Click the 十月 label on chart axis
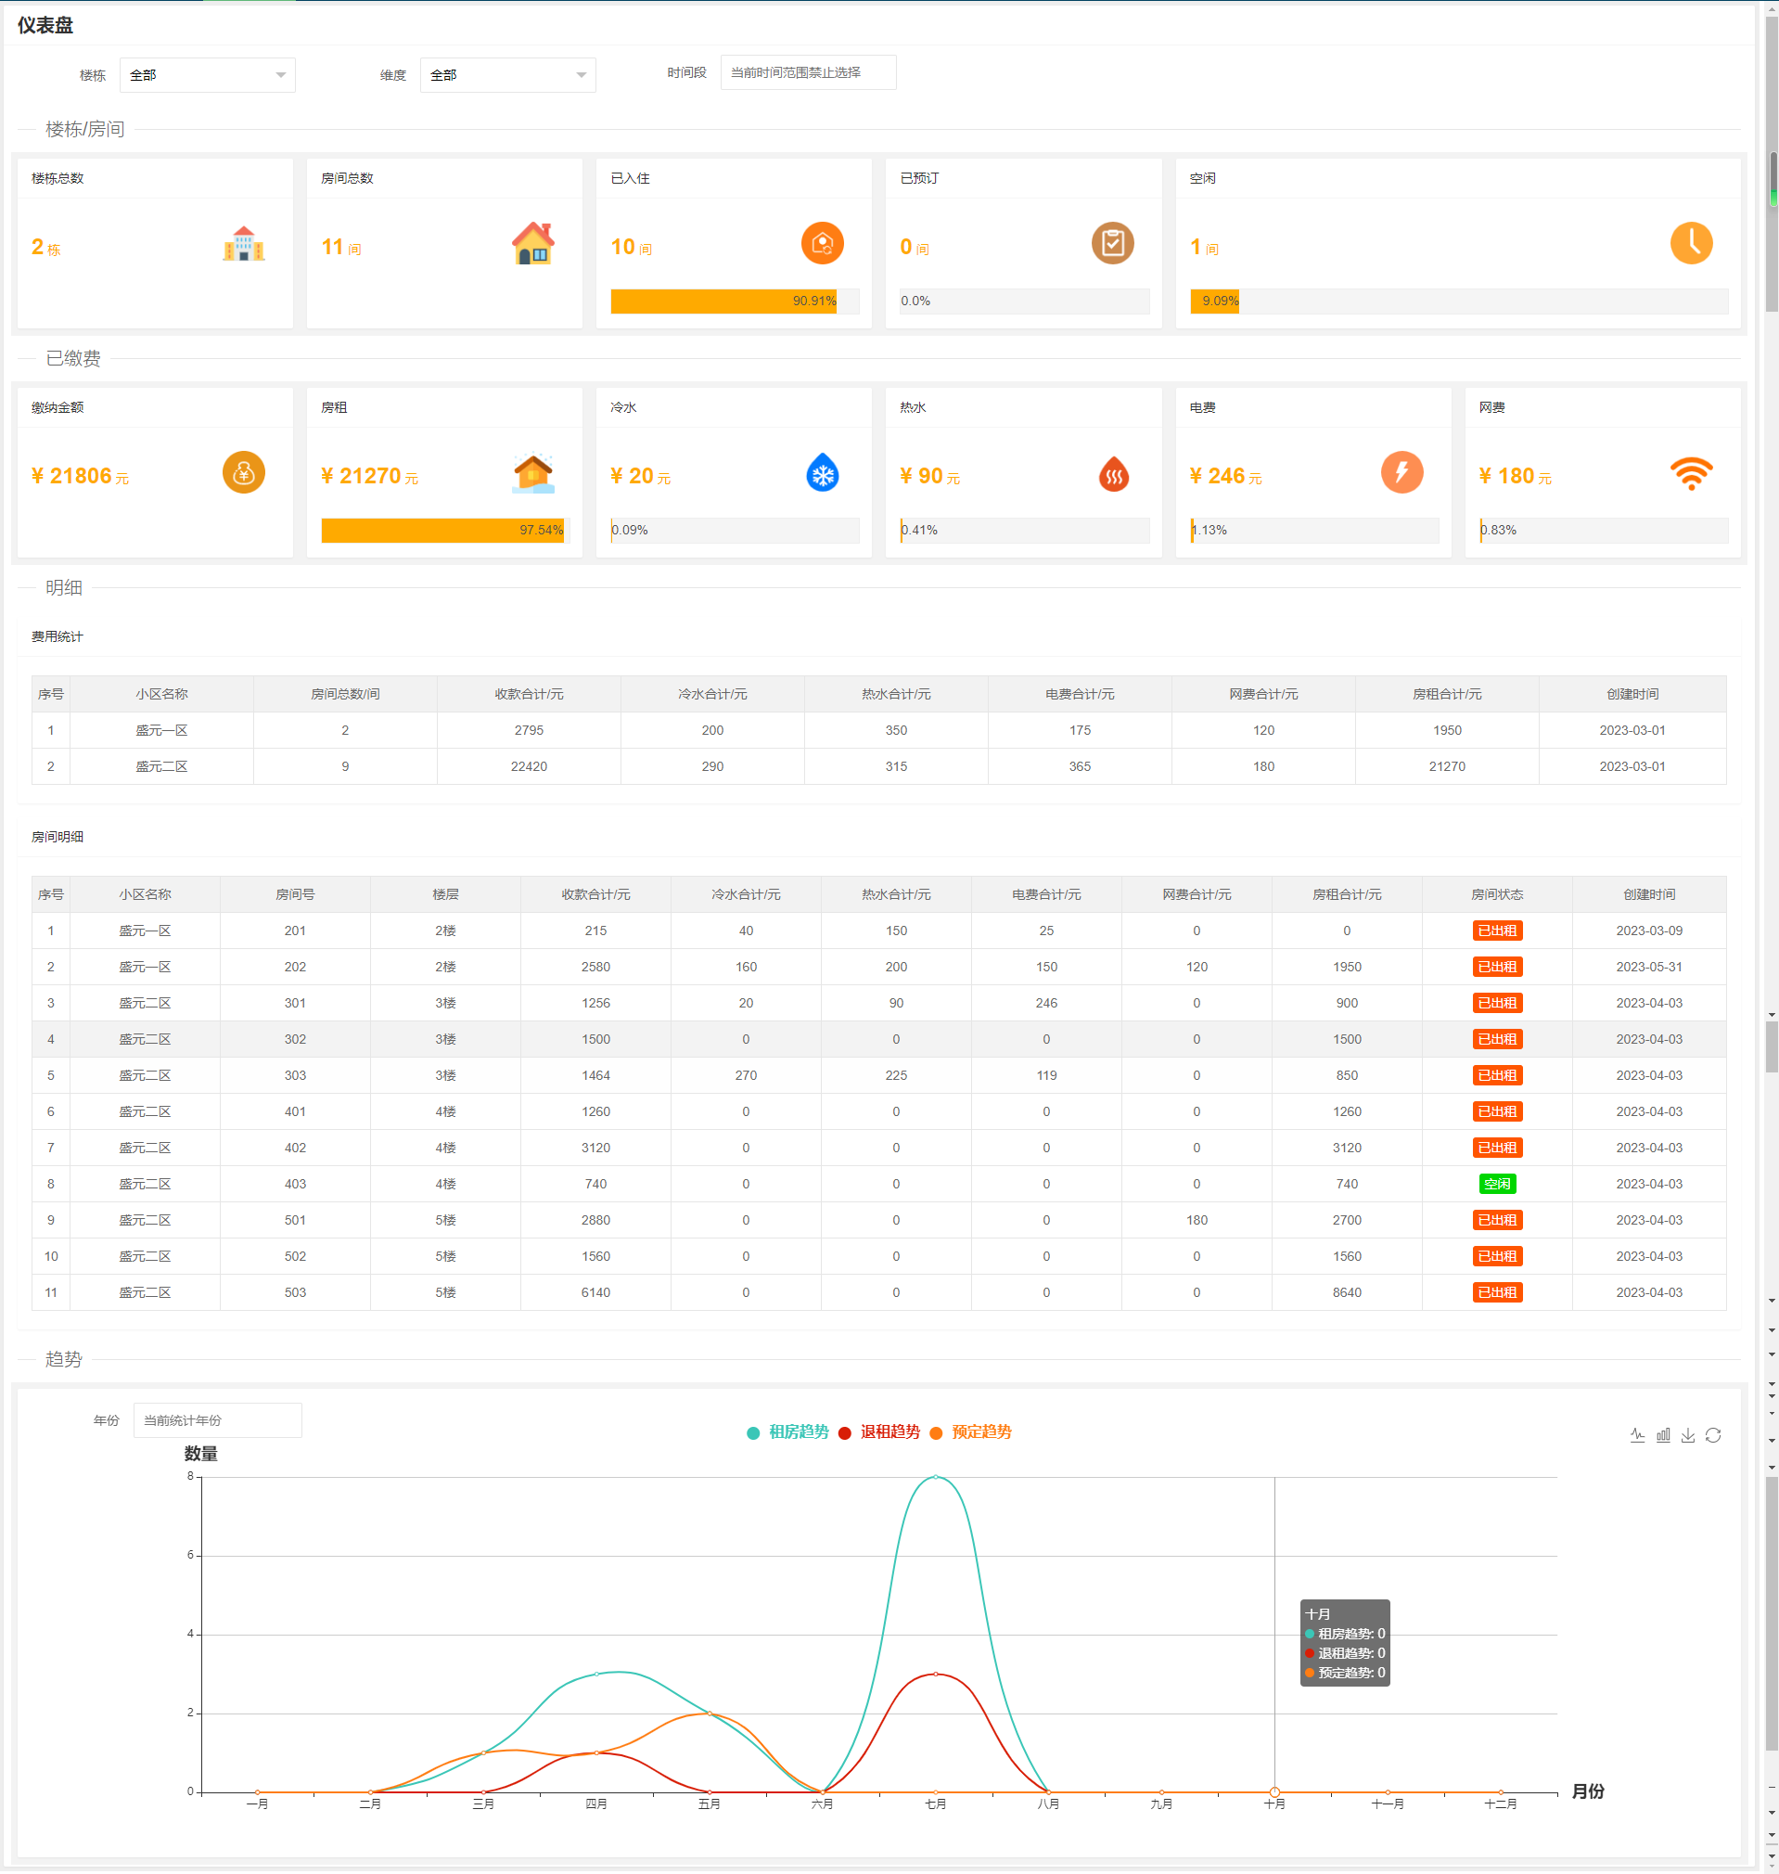Viewport: 1779px width, 1874px height. pyautogui.click(x=1273, y=1803)
